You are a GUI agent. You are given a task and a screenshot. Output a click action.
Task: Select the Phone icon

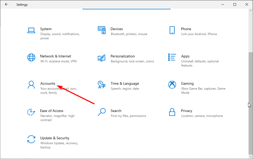click(172, 30)
